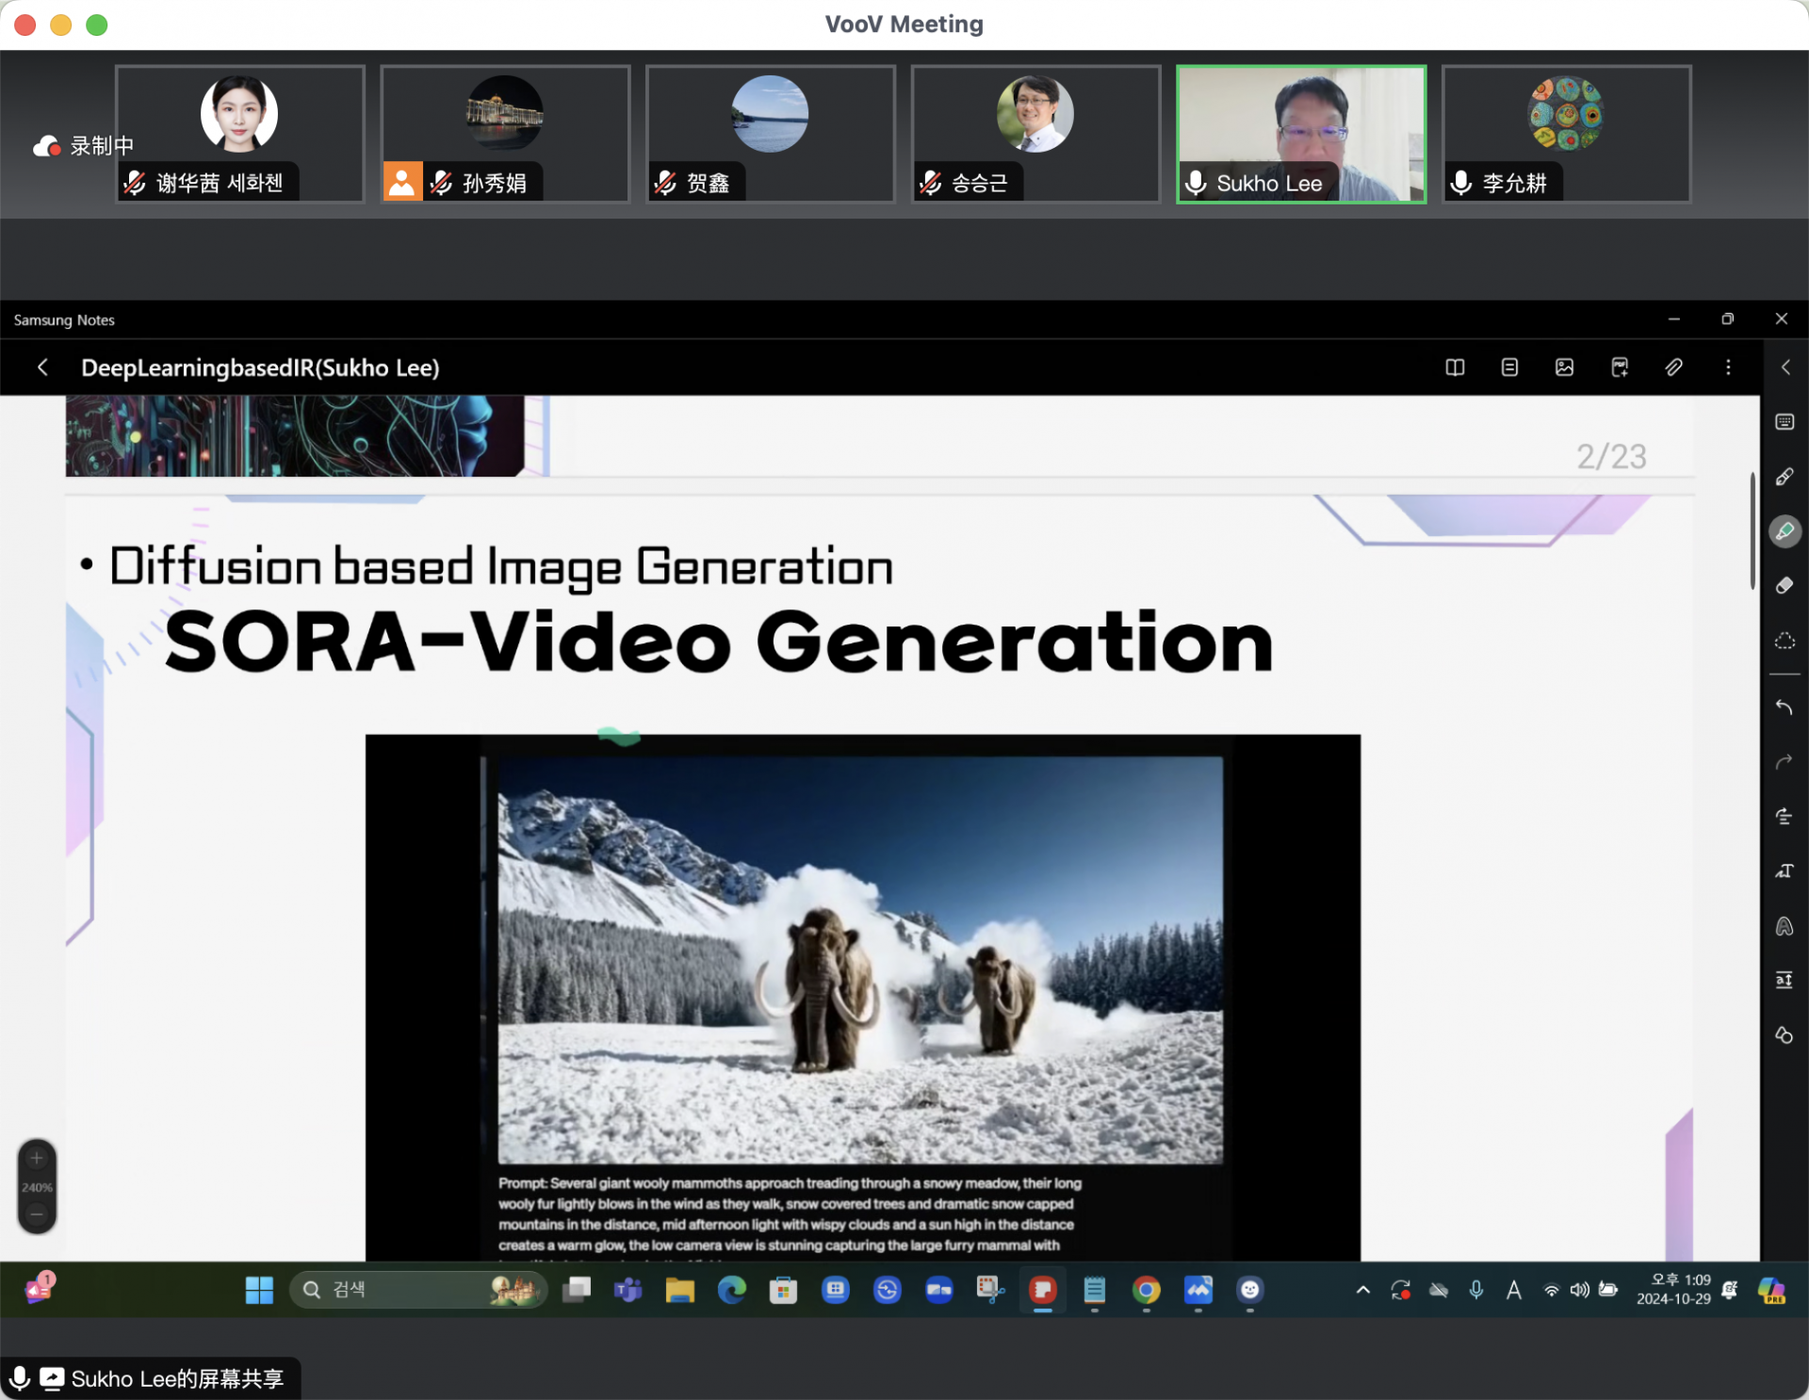Viewport: 1809px width, 1400px height.
Task: Open Microsoft Edge from the taskbar
Action: (731, 1290)
